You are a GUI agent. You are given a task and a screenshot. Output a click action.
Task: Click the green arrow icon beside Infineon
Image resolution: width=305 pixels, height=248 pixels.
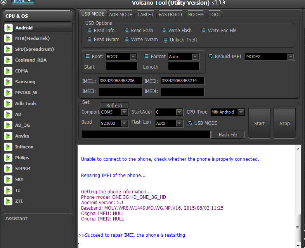click(x=9, y=147)
